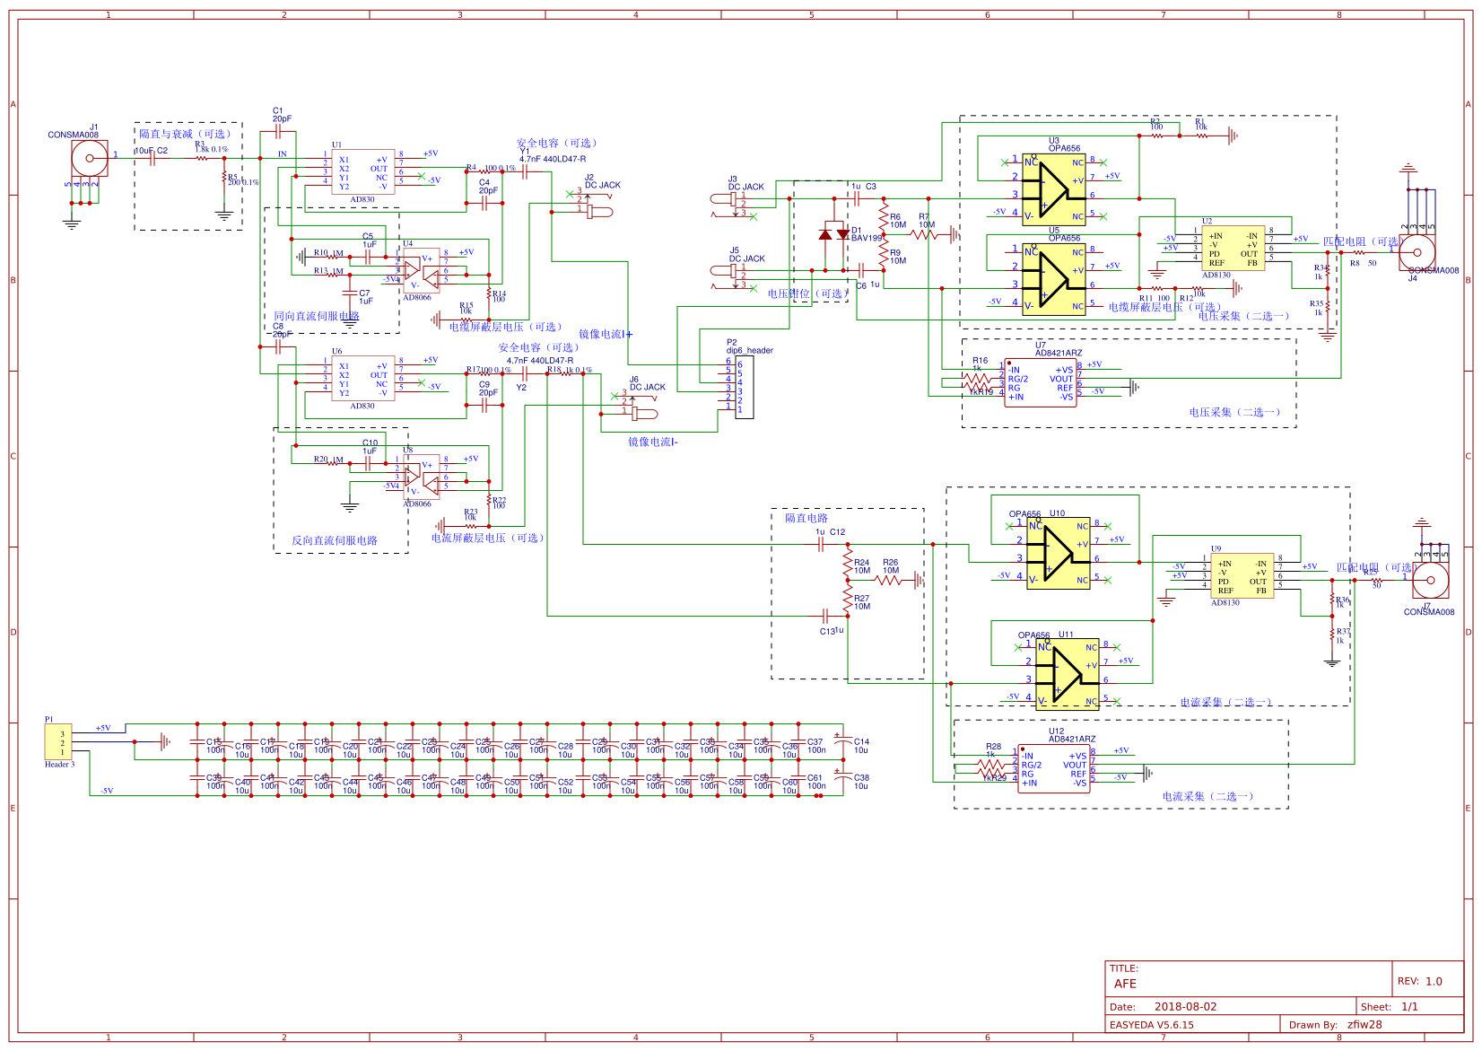Click the 隔直电路 dashed region label
1482x1051 pixels.
coord(807,519)
